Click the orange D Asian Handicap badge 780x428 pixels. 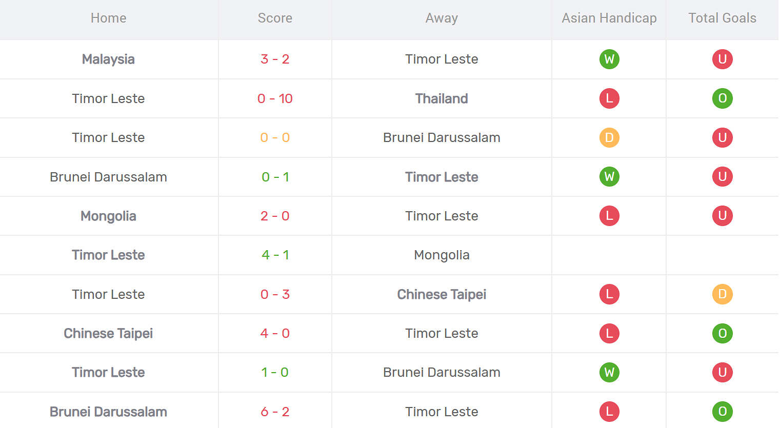[x=609, y=137]
